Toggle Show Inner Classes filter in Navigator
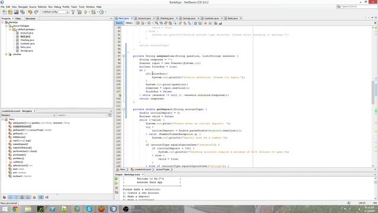Screen dimensions: 378x213 (x=28, y=197)
